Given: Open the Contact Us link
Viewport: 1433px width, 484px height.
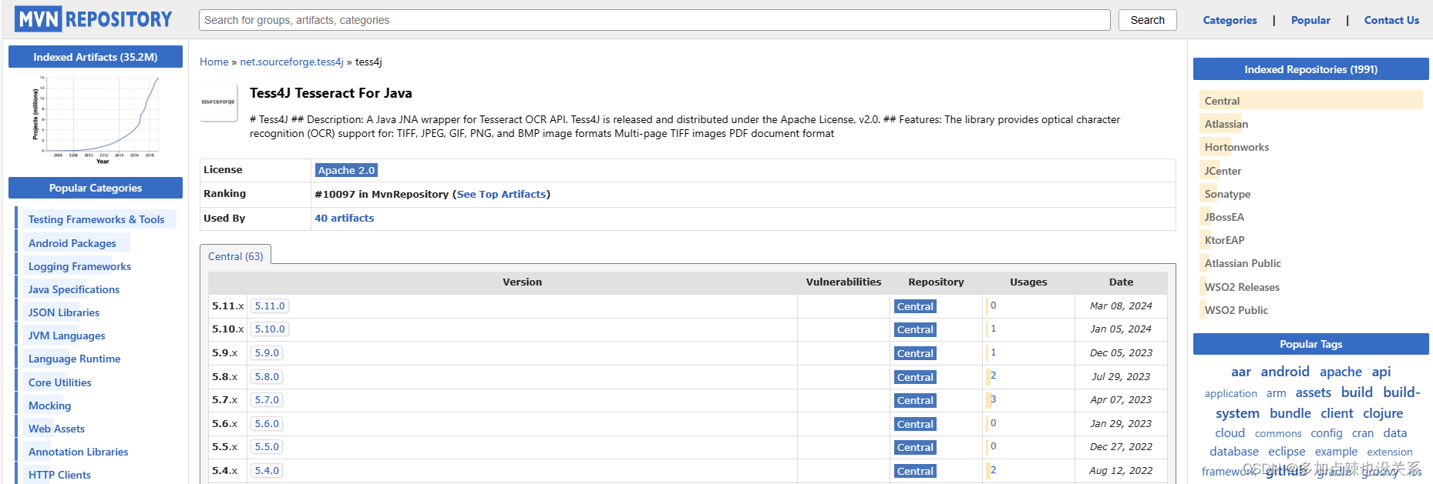Looking at the screenshot, I should (1391, 20).
